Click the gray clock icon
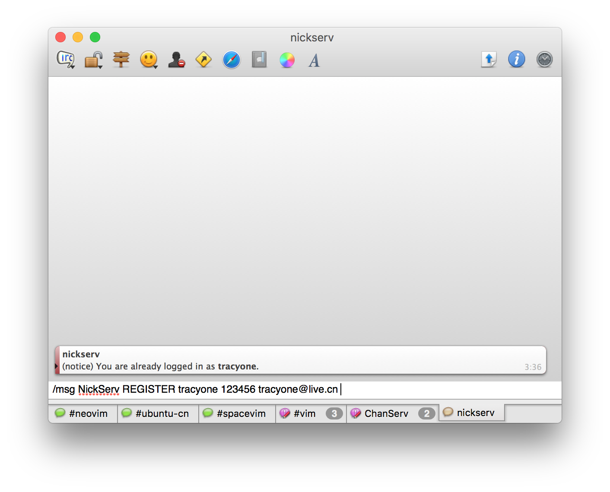 (544, 60)
